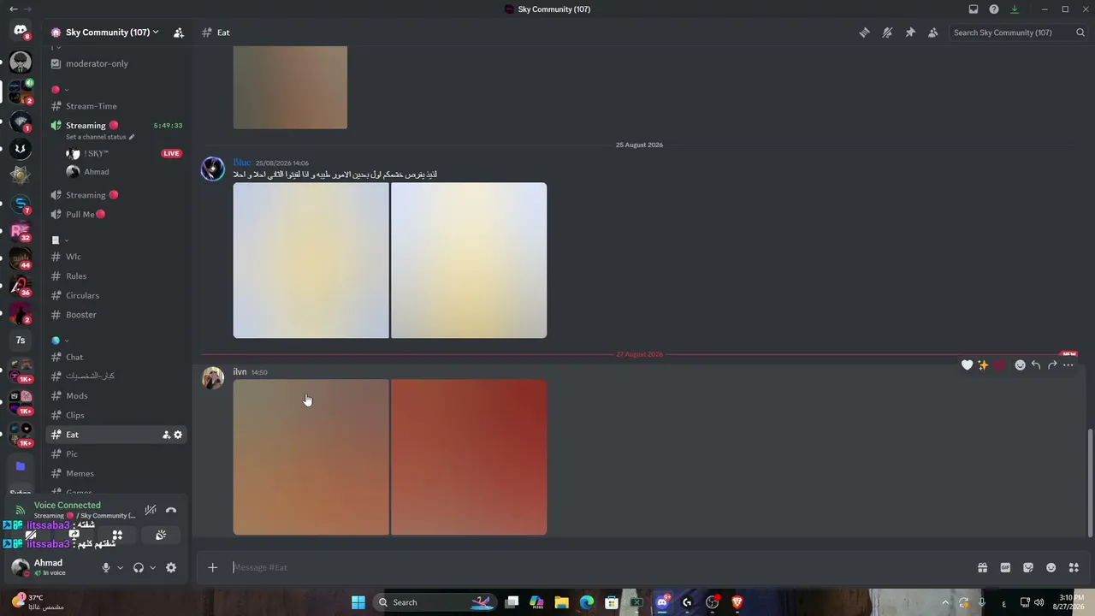React with the sparkles emoji
Viewport: 1095px width, 616px height.
point(983,365)
